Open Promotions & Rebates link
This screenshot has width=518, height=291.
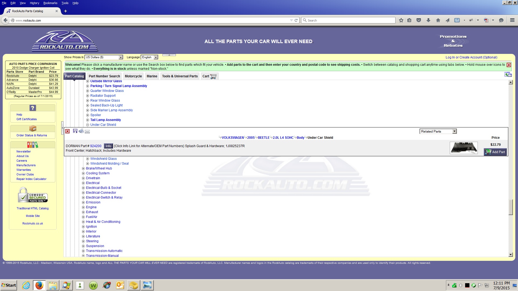pos(453,41)
